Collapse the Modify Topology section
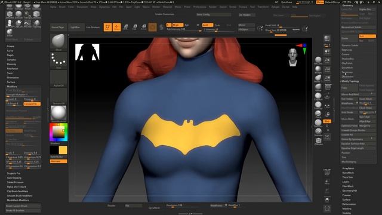The image size is (382, 215). coord(350,81)
